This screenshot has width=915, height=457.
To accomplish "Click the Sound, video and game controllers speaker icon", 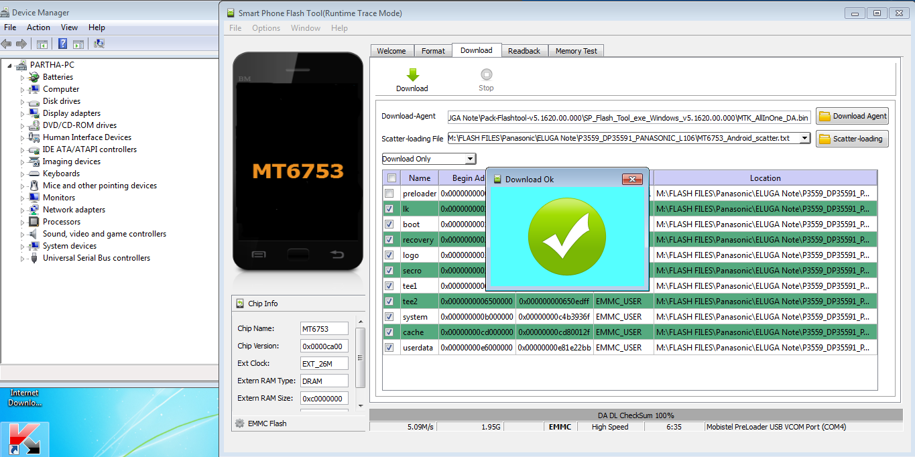I will (x=34, y=234).
